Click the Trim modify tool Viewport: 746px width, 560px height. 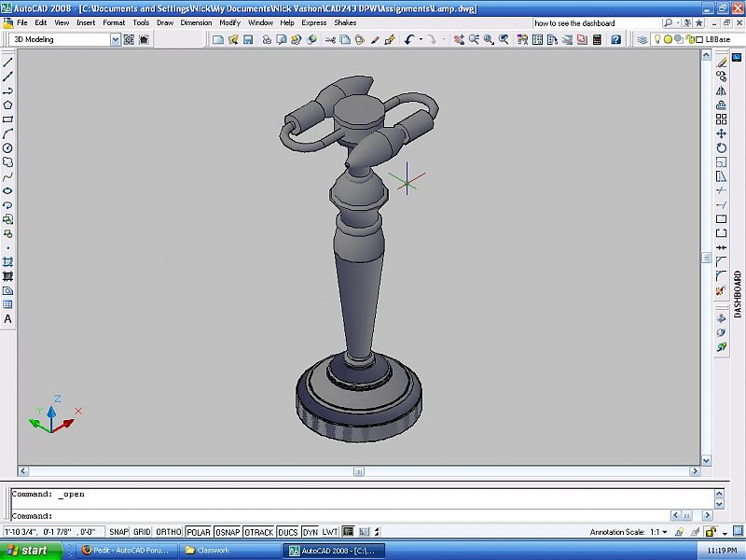point(722,191)
